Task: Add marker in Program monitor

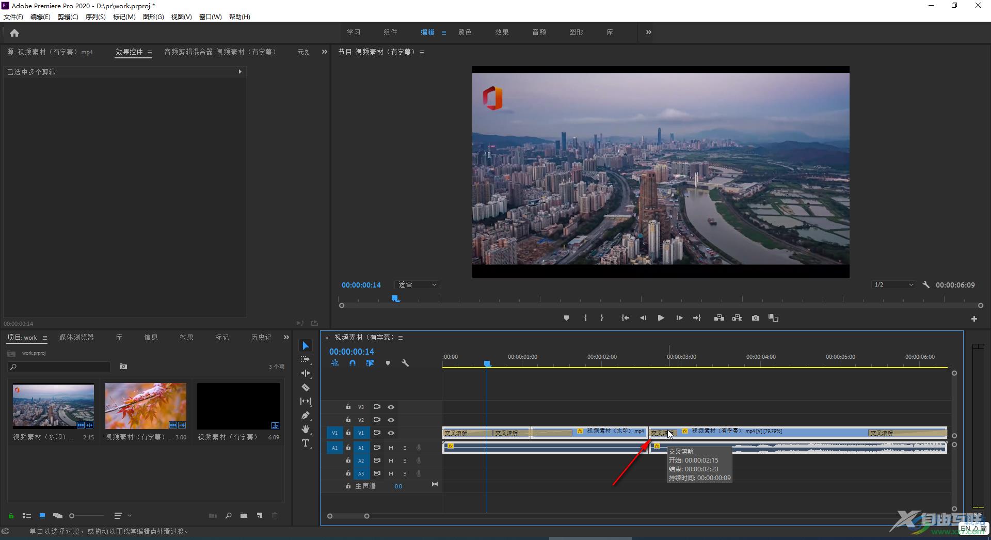Action: (x=566, y=318)
